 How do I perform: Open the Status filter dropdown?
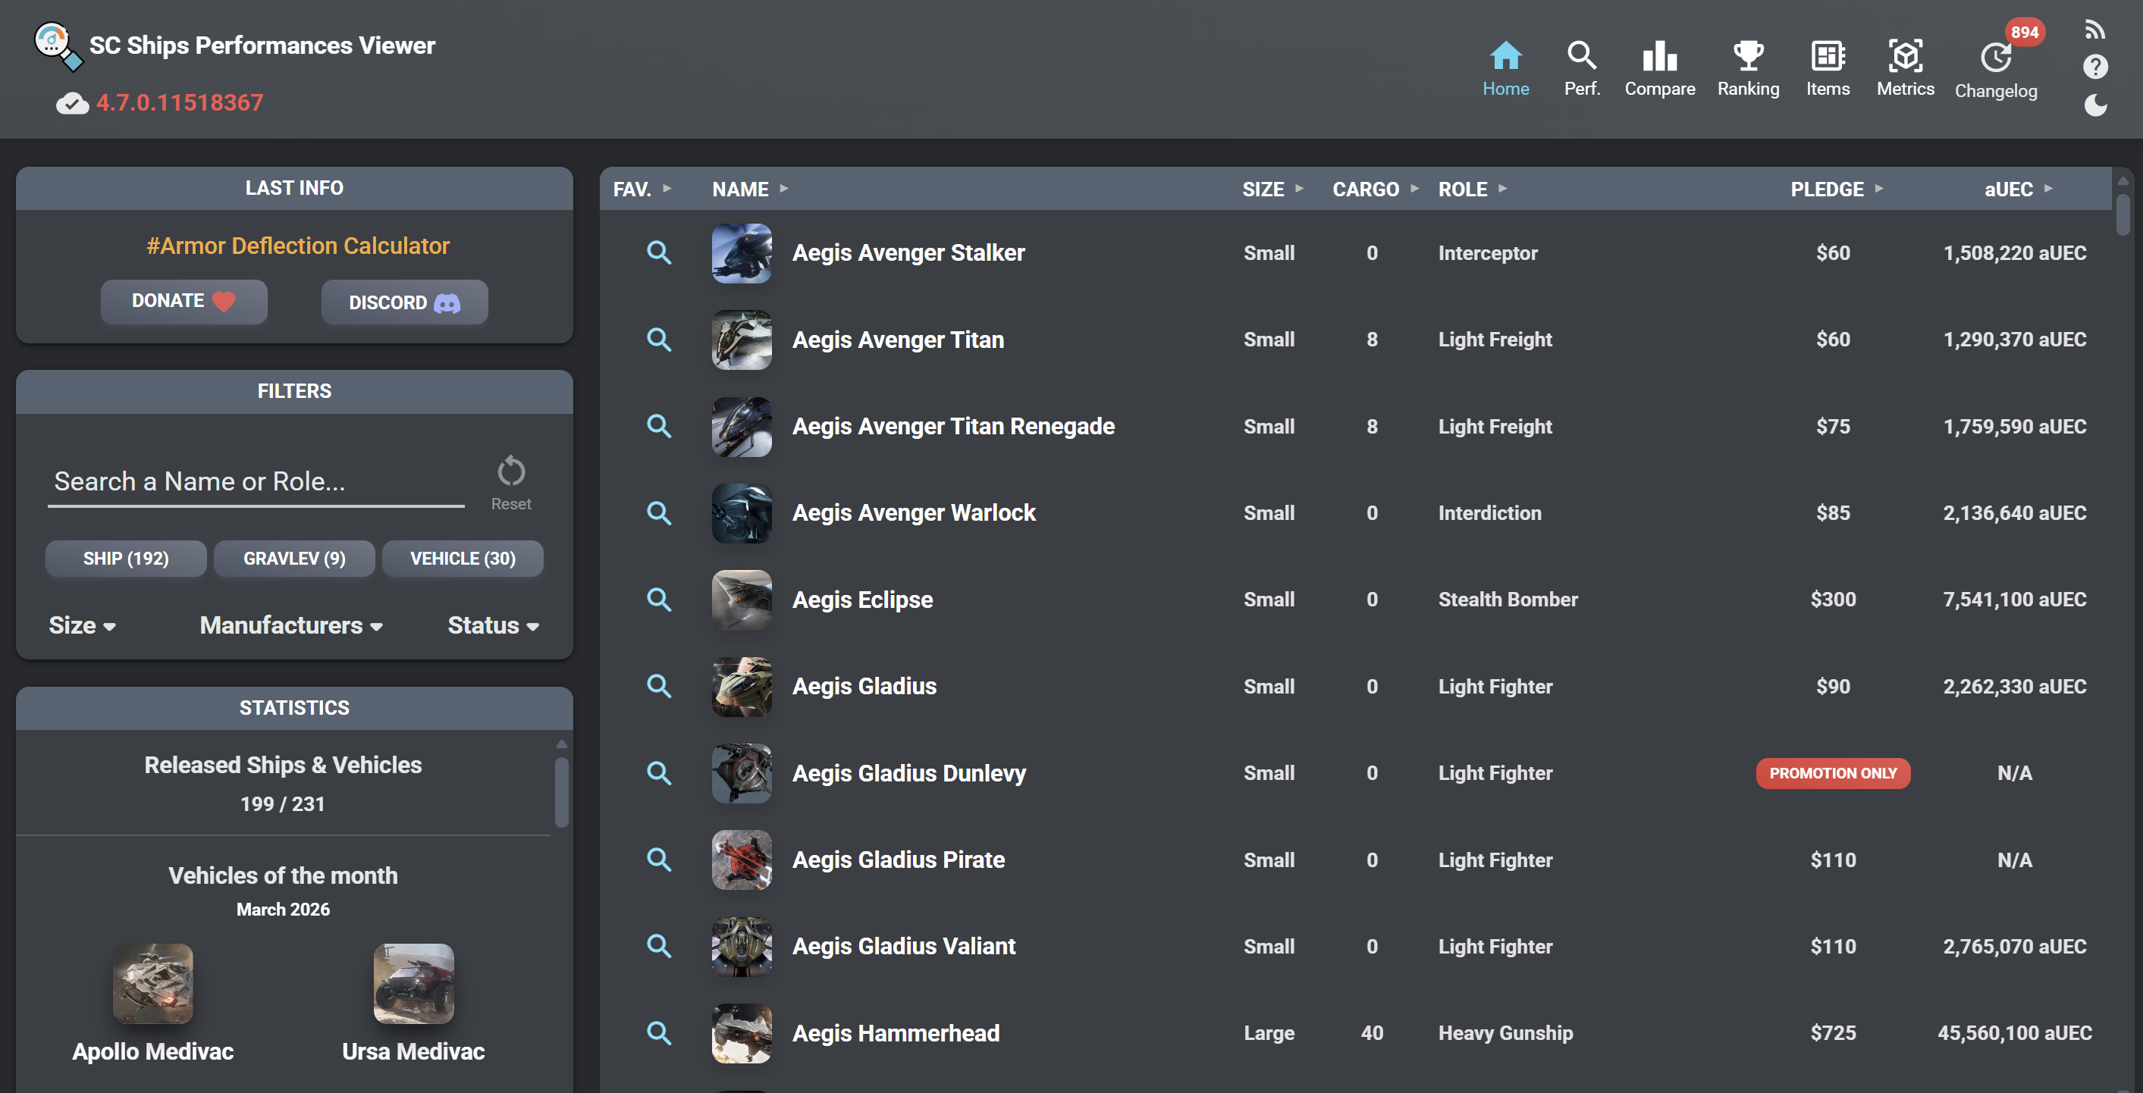point(492,625)
